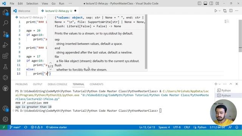The image size is (242, 136).
Task: Expand the run button dropdown
Action: [x=220, y=11]
